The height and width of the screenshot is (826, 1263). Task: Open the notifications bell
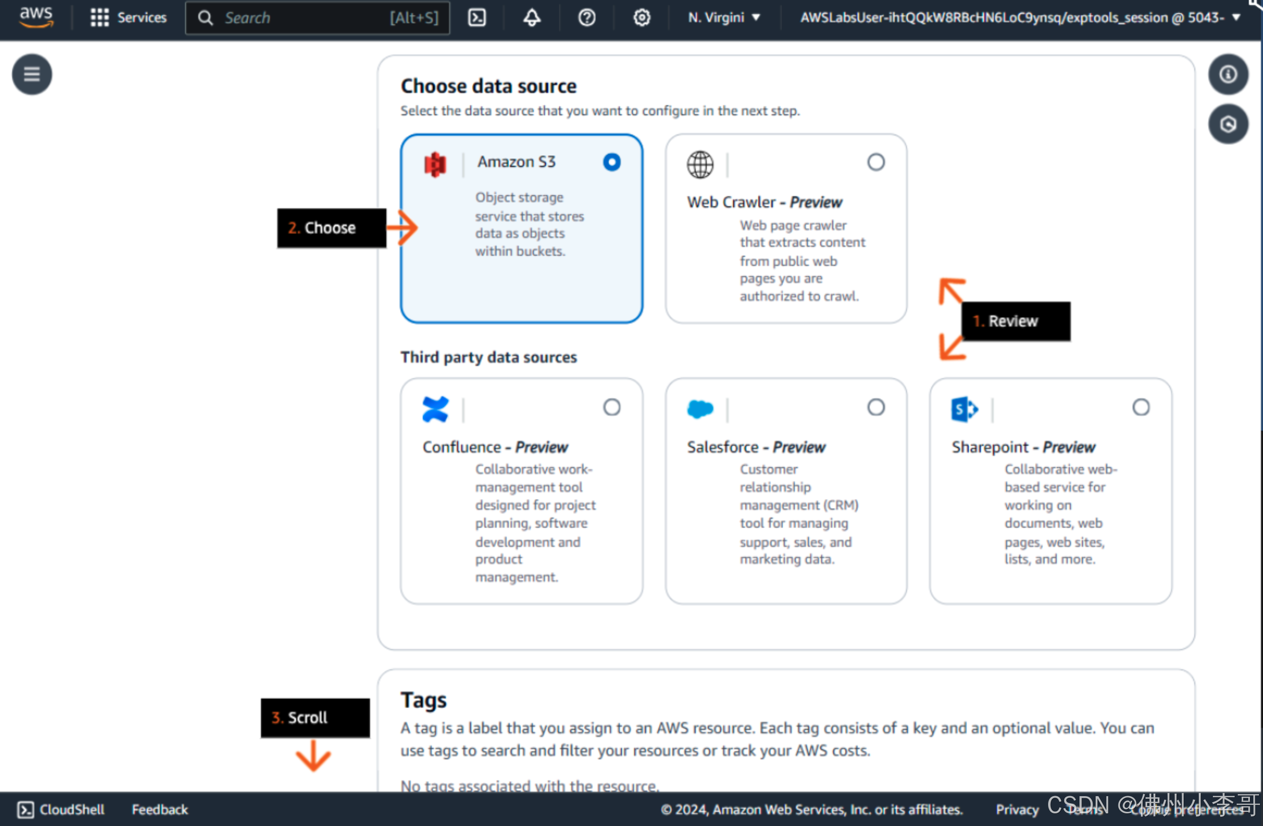[x=532, y=18]
